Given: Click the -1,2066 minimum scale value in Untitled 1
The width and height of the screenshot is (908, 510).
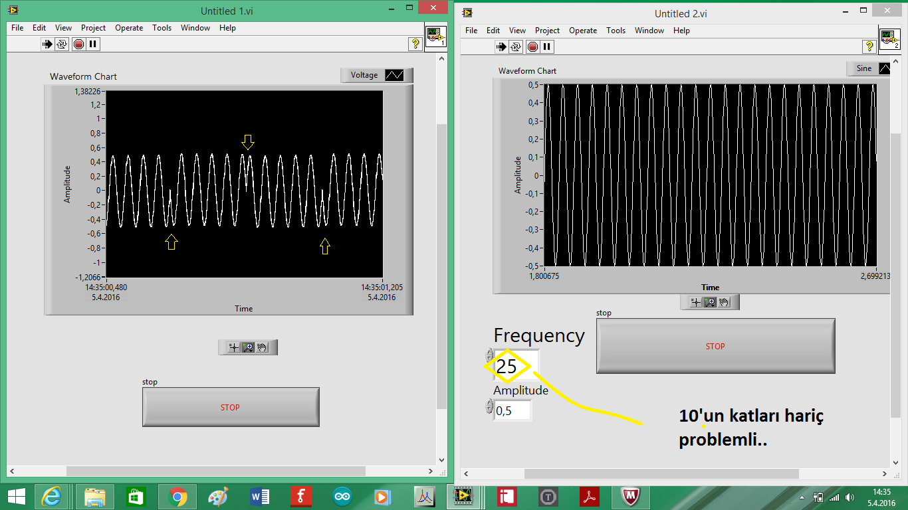Looking at the screenshot, I should click(x=87, y=278).
